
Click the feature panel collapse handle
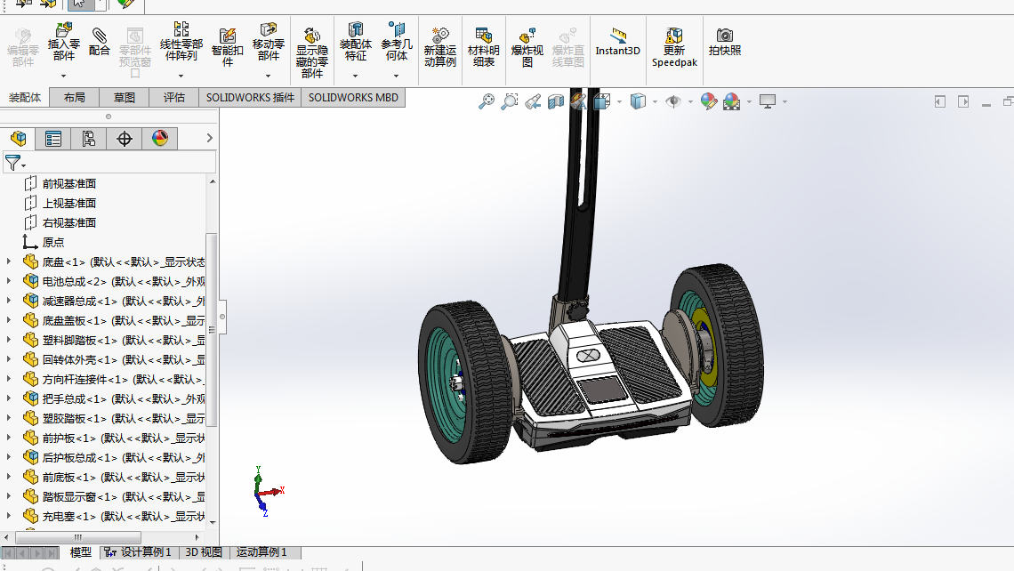click(222, 317)
